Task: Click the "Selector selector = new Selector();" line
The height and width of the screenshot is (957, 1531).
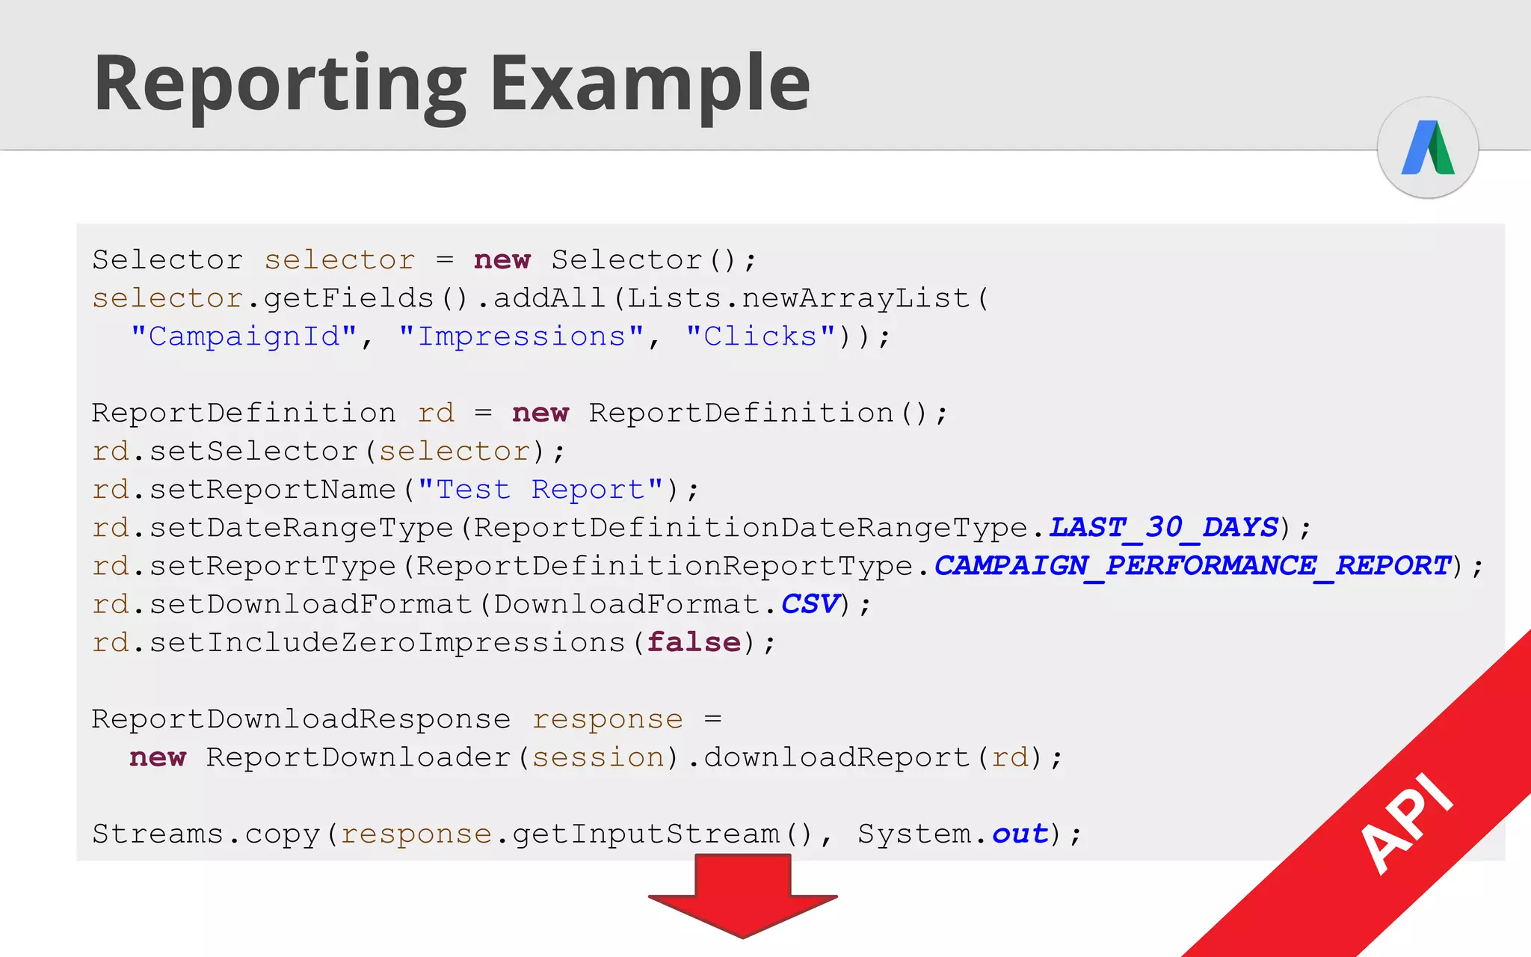Action: pos(424,260)
